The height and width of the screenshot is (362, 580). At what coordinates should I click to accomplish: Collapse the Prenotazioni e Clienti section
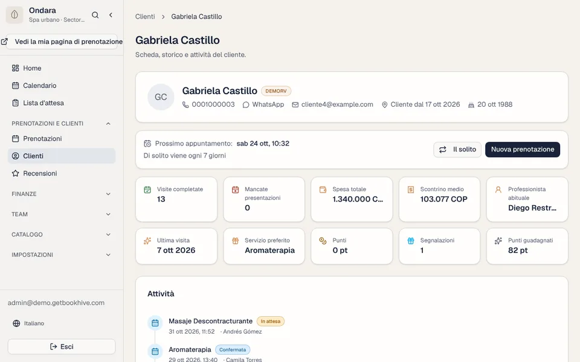[62, 123]
